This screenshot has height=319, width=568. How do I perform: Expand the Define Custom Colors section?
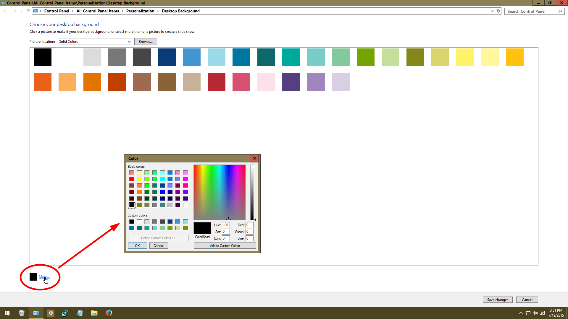(158, 238)
